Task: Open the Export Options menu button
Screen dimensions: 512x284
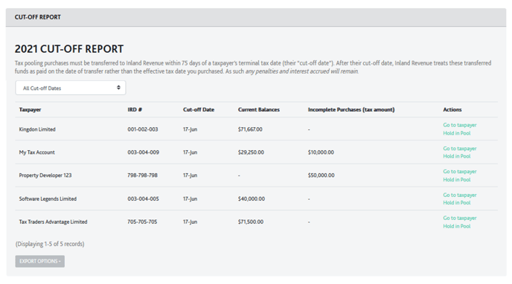Action: tap(40, 261)
